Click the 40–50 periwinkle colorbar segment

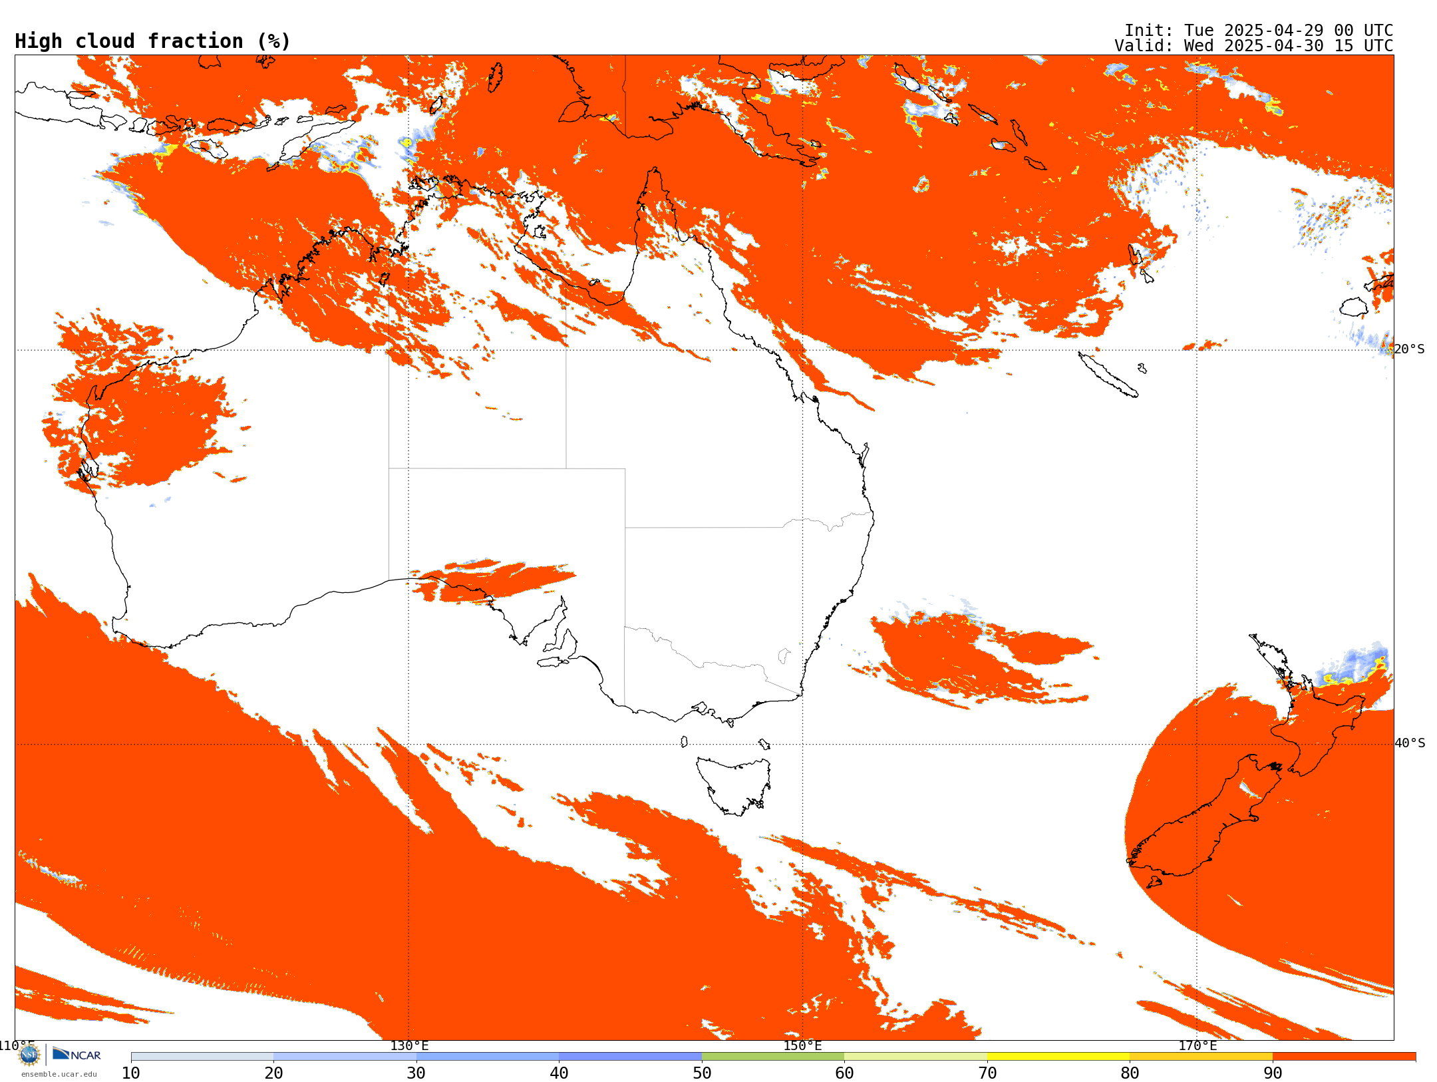630,1057
